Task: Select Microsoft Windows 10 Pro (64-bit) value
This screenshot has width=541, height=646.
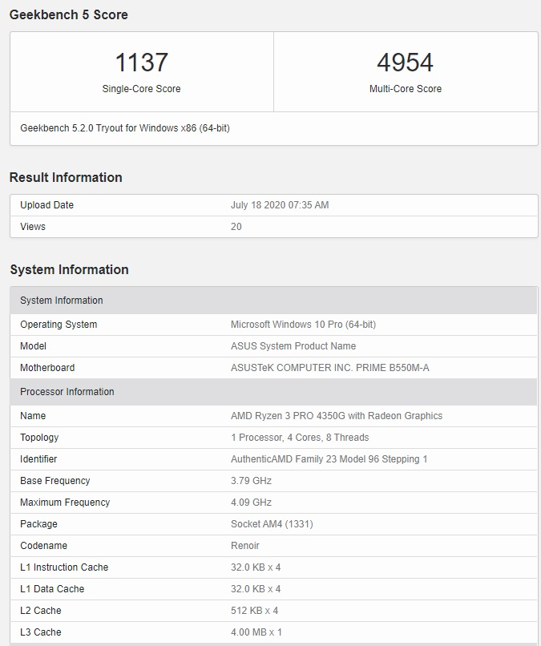Action: coord(303,325)
